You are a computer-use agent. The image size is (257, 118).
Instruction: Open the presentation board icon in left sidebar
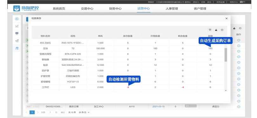(x=17, y=34)
